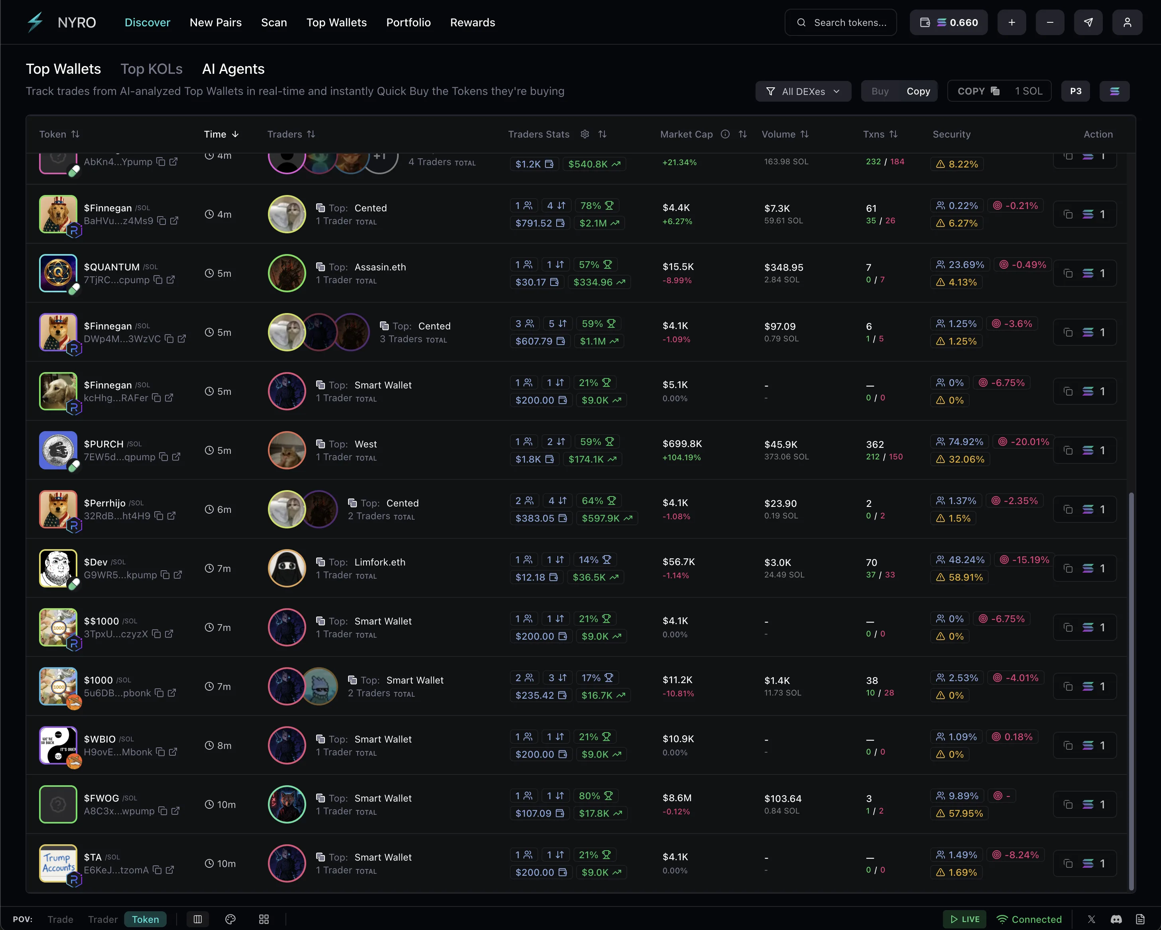
Task: Click the Solana chain icon button near P3
Action: (1114, 91)
